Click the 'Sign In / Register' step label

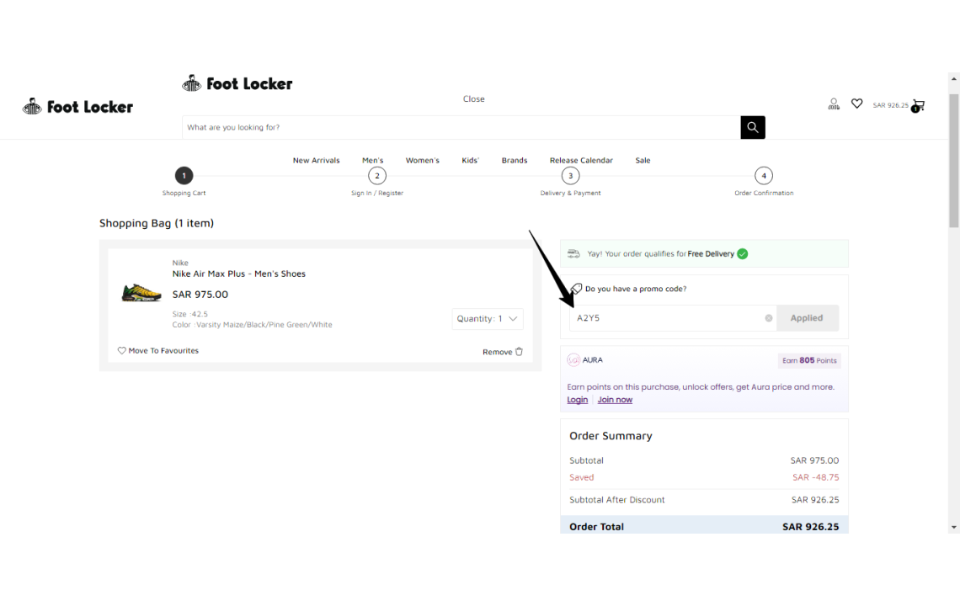(x=377, y=193)
